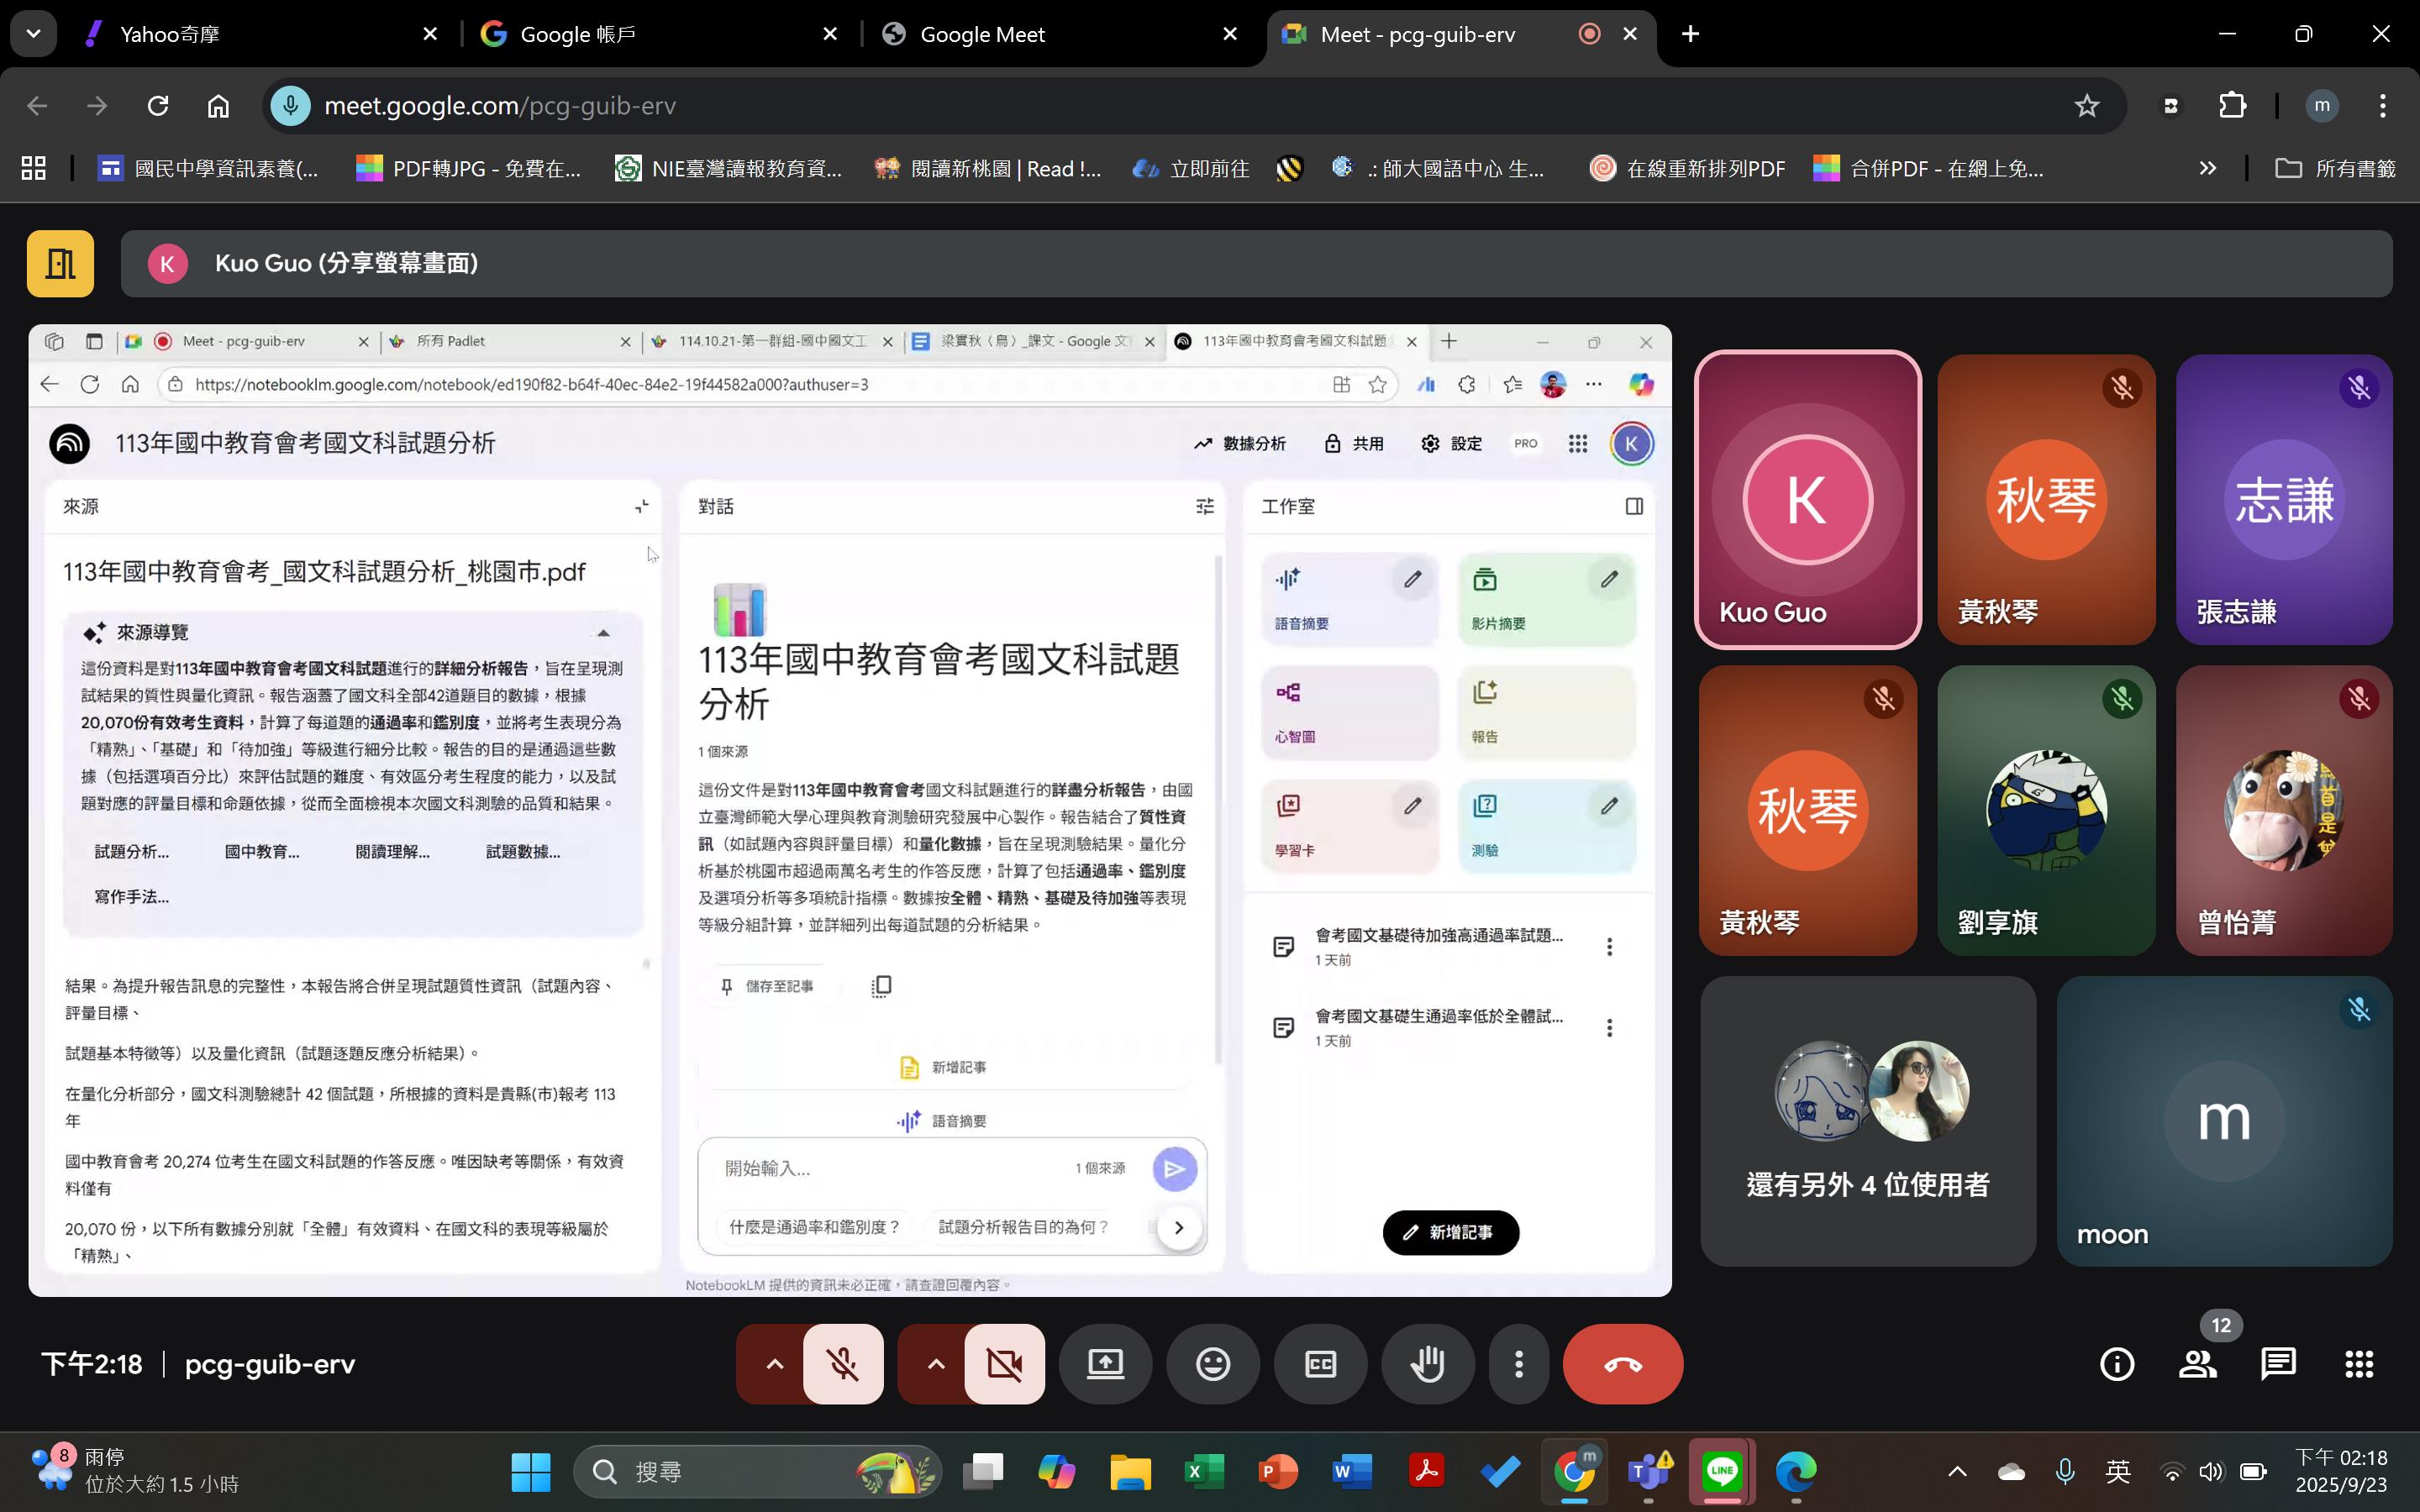Click the Kuo Guo participant tile

point(1807,500)
